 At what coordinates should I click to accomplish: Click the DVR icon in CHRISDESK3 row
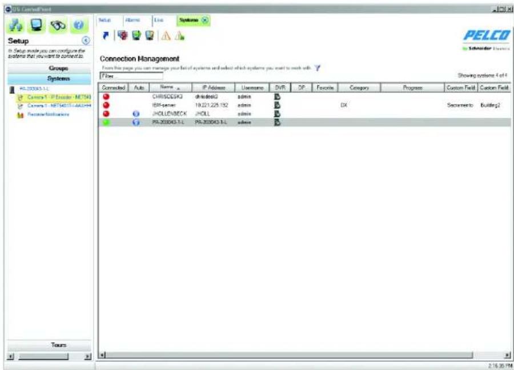coord(278,96)
